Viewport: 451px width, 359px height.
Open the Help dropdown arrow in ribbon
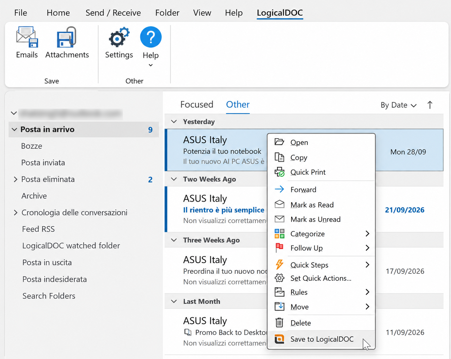(151, 65)
